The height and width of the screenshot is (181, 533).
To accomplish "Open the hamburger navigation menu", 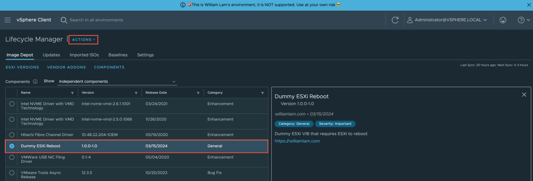I will pyautogui.click(x=8, y=20).
